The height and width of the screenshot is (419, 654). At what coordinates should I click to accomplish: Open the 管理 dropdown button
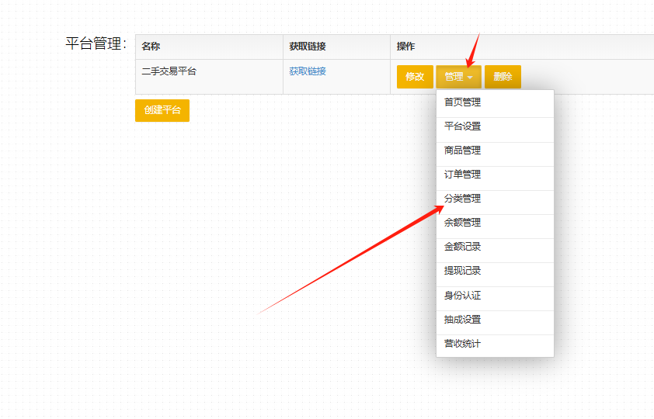tap(458, 77)
